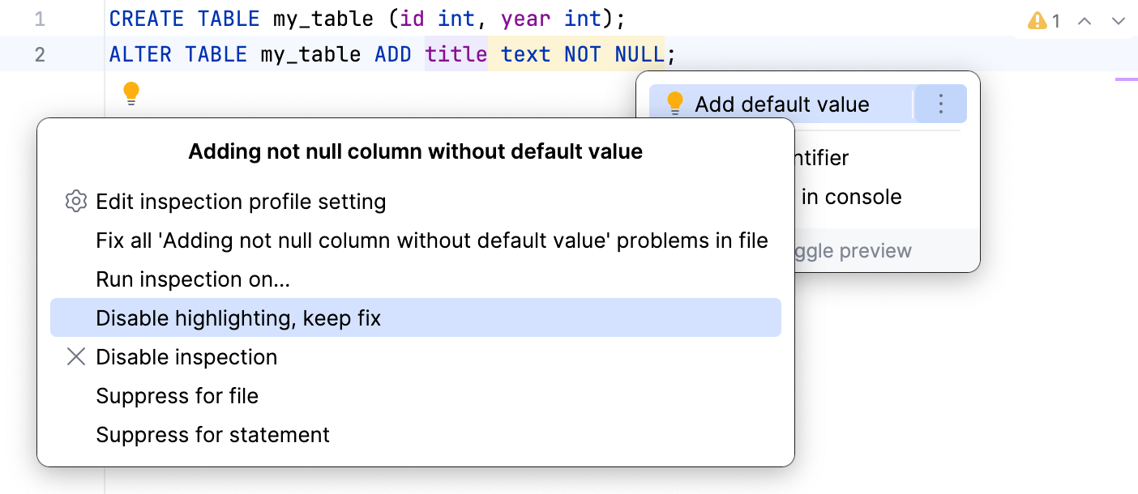Open the three-dot menu on the quick-fix popup
Viewport: 1138px width, 494px height.
[x=940, y=104]
